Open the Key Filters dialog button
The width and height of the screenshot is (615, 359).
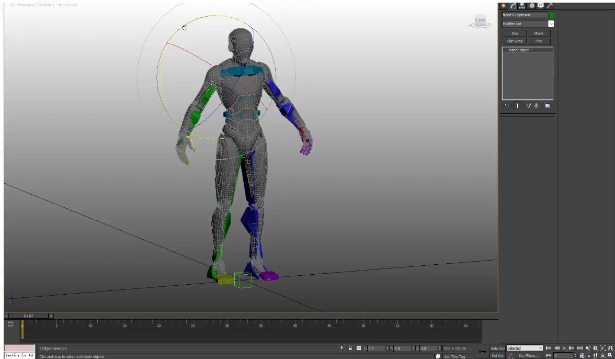pos(529,356)
